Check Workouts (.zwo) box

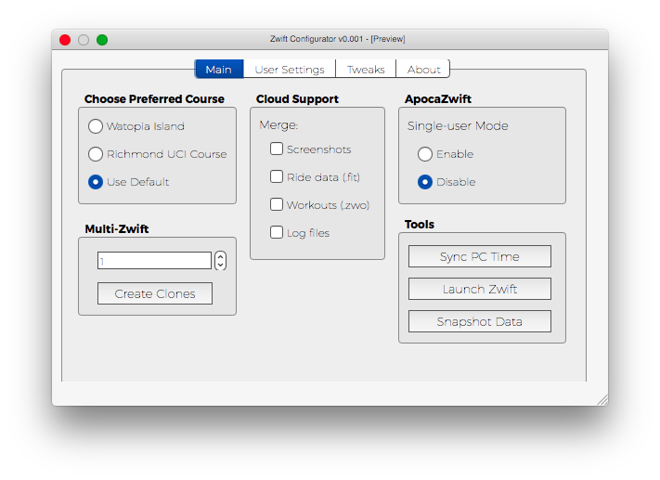pyautogui.click(x=276, y=204)
